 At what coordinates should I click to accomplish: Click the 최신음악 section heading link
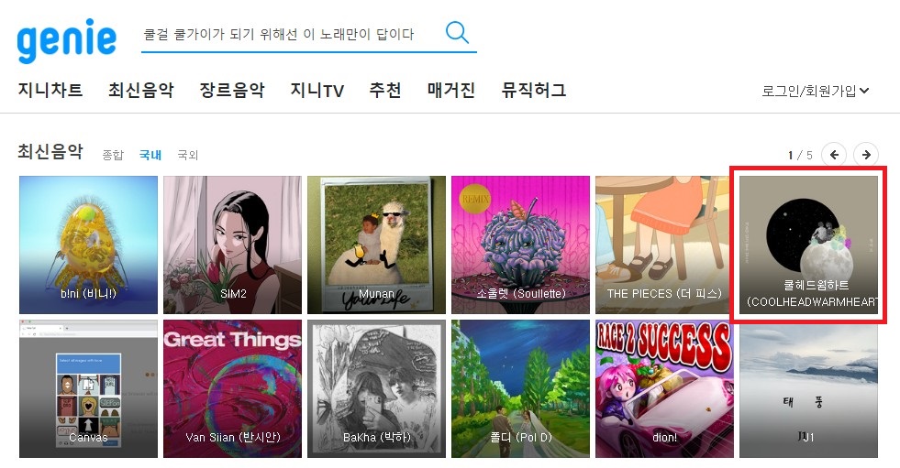pyautogui.click(x=50, y=151)
